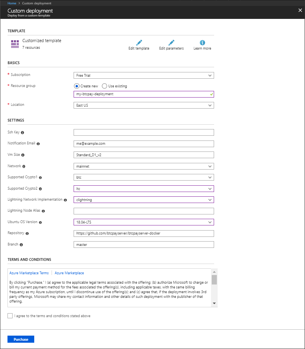Image resolution: width=305 pixels, height=349 pixels.
Task: Select the Use existing resource group option
Action: (104, 86)
